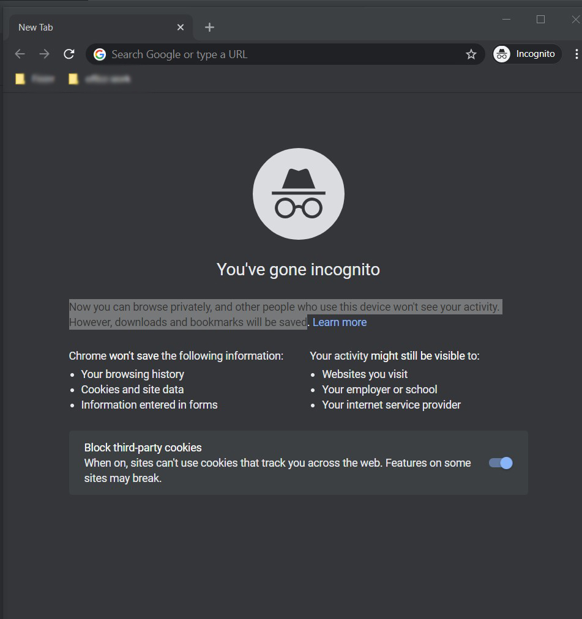Reload the page
This screenshot has height=619, width=582.
[69, 54]
